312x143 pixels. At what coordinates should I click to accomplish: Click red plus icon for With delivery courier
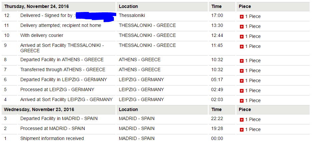(x=241, y=37)
